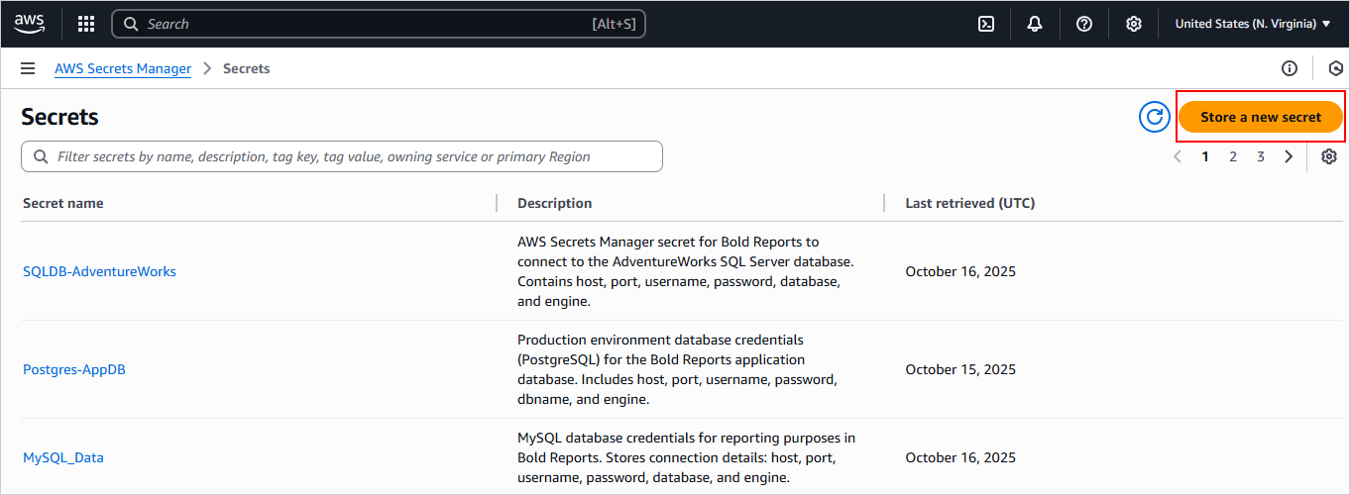Image resolution: width=1350 pixels, height=495 pixels.
Task: Launch CloudShell from the top bar
Action: [x=986, y=24]
